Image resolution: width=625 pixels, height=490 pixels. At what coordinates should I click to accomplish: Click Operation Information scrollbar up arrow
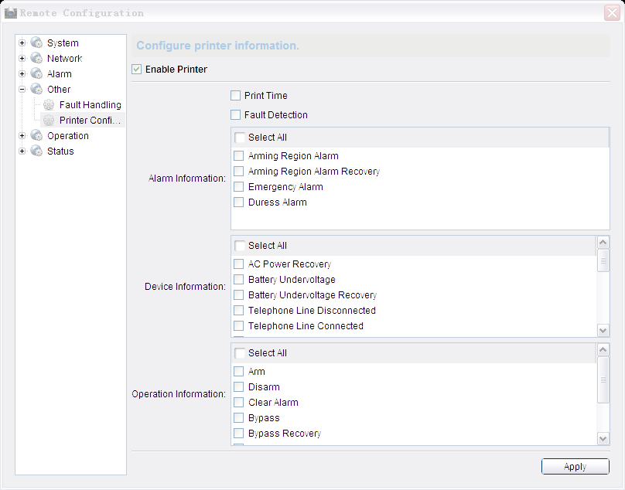click(x=603, y=350)
